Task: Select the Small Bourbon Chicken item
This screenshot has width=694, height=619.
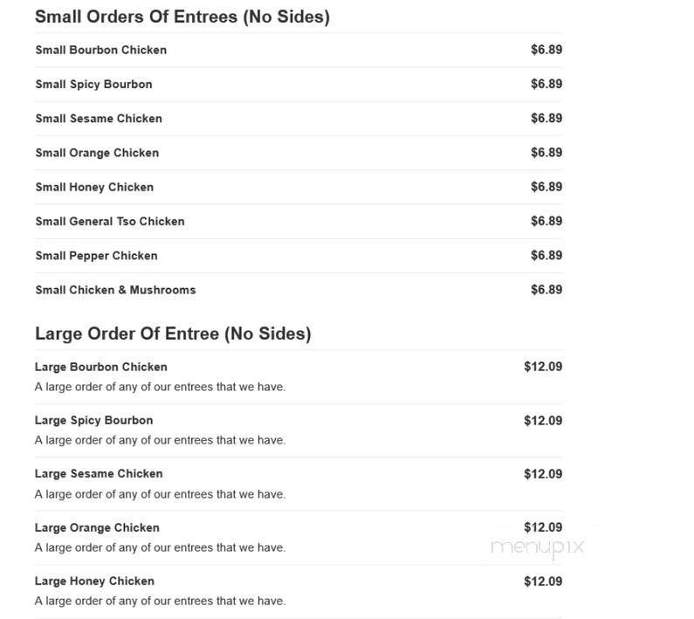Action: (x=100, y=50)
